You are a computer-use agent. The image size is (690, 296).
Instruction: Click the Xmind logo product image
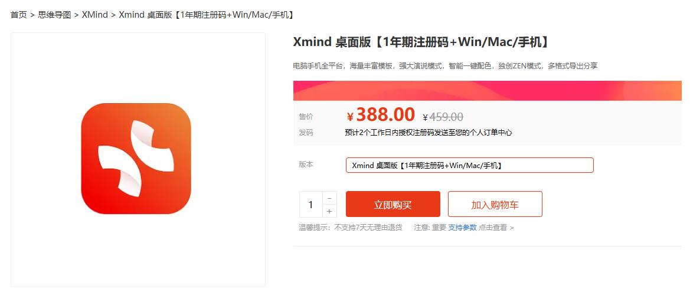coord(136,159)
